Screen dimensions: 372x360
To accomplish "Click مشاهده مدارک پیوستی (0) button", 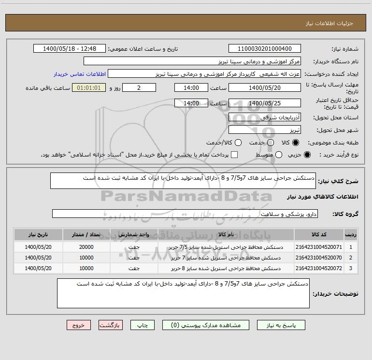I will (206, 325).
